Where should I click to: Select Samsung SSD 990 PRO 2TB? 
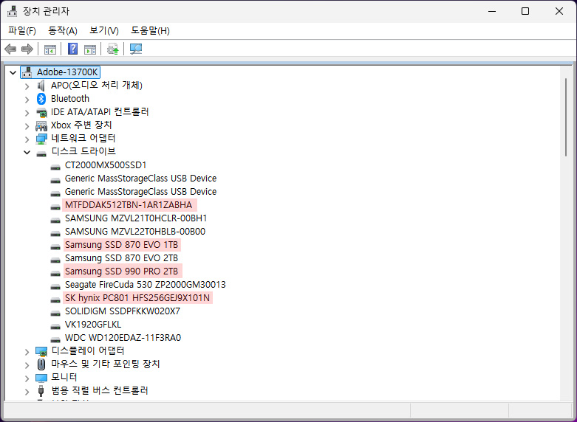[x=121, y=271]
